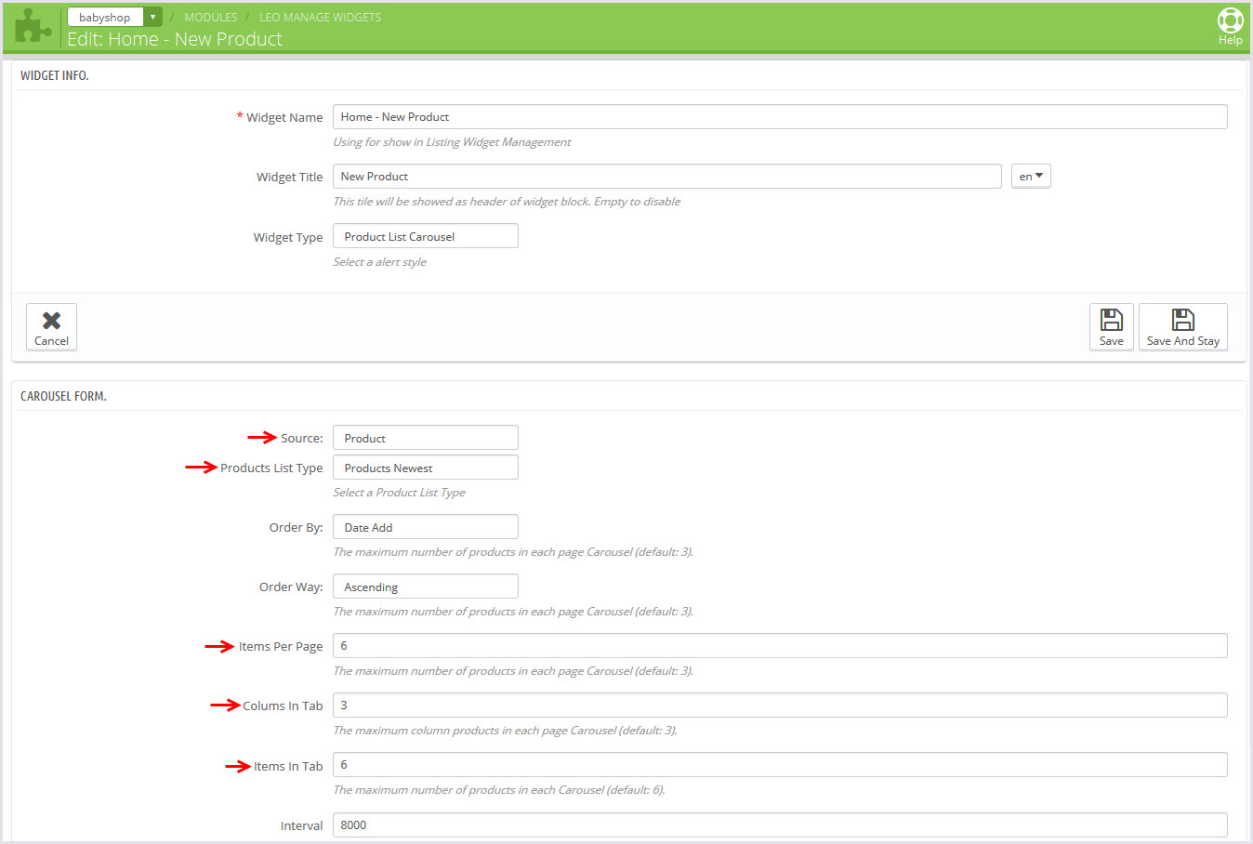
Task: Focus the Widget Name input field
Action: [x=780, y=116]
